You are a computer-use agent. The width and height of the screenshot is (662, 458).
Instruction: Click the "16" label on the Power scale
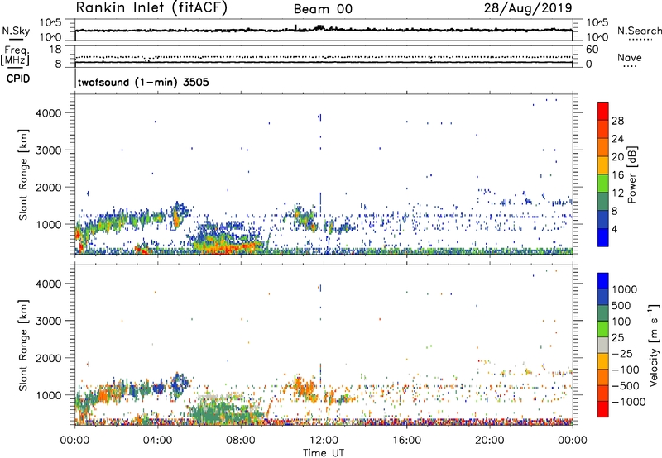pyautogui.click(x=617, y=175)
